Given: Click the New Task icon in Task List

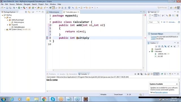Looking at the screenshot, I should (x=150, y=15).
